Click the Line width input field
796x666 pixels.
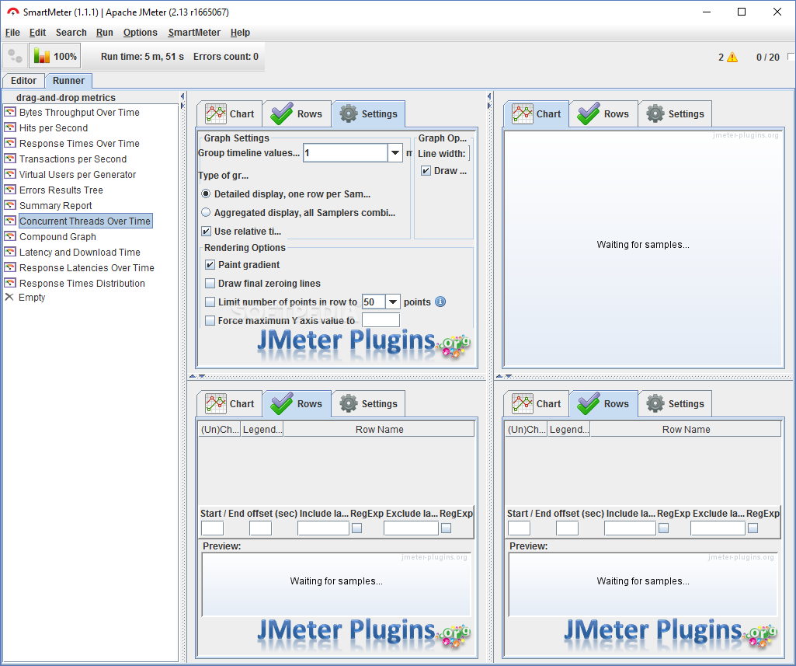click(468, 153)
